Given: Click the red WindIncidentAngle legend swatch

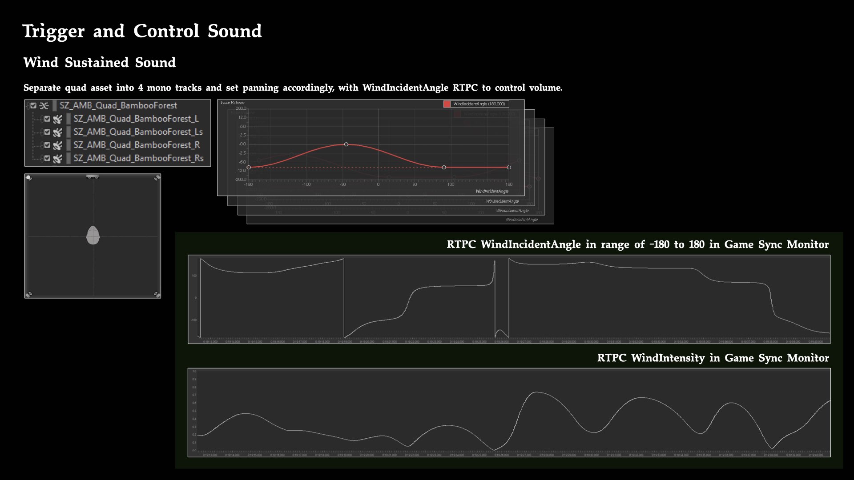Looking at the screenshot, I should (447, 104).
